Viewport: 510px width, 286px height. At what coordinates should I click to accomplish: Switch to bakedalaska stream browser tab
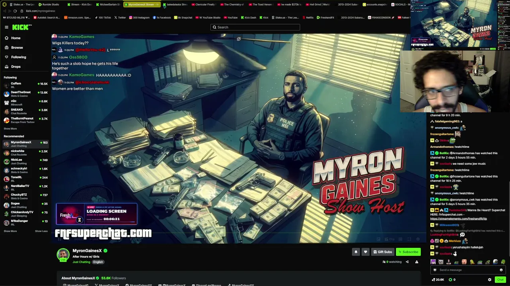tap(175, 4)
